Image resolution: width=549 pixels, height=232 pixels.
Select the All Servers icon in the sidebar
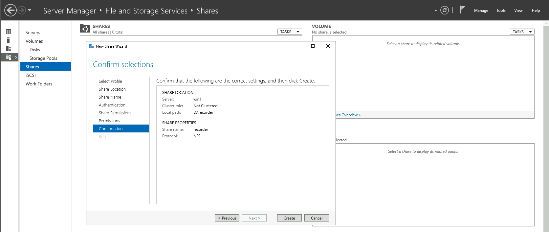tap(9, 49)
